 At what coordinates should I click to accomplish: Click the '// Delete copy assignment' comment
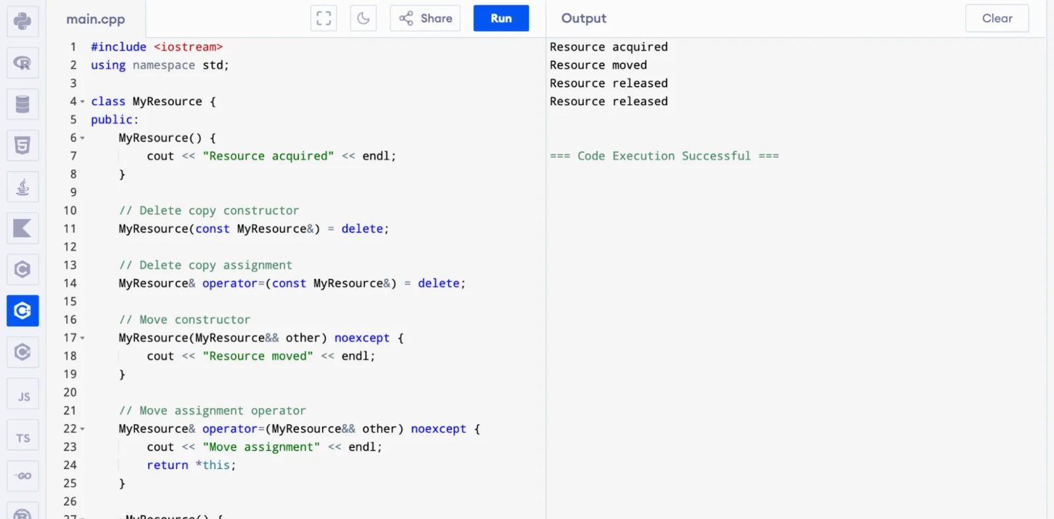coord(206,265)
